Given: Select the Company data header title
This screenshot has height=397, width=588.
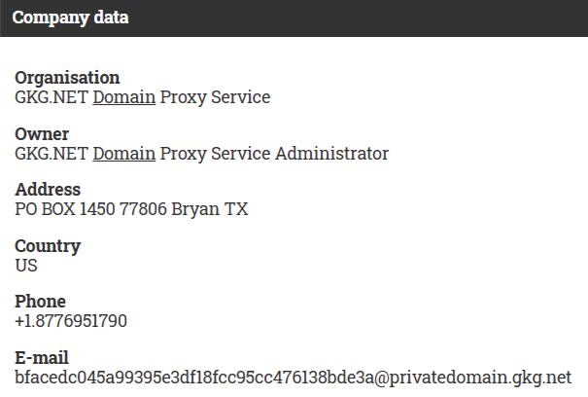Looking at the screenshot, I should (70, 18).
